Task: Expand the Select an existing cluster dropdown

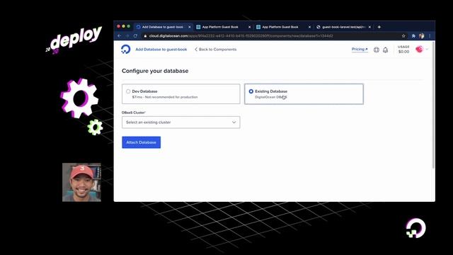Action: [x=181, y=123]
